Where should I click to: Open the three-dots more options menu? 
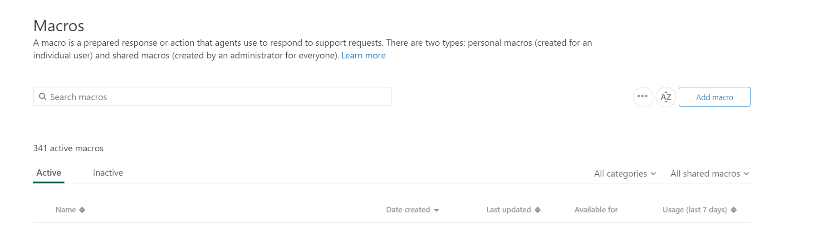pos(642,96)
